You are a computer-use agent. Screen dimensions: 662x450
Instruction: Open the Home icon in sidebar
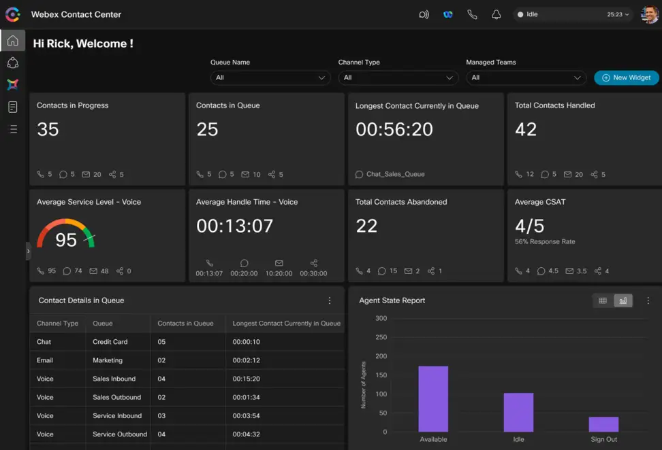point(13,41)
